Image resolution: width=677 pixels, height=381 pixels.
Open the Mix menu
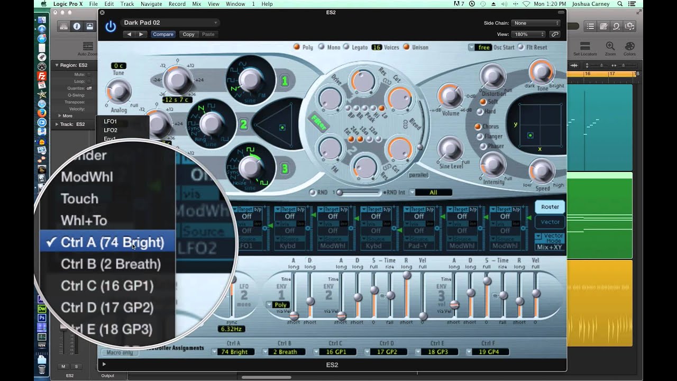pos(196,4)
